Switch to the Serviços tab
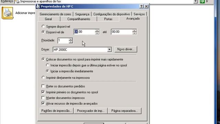The width and height of the screenshot is (220, 124). point(139,14)
